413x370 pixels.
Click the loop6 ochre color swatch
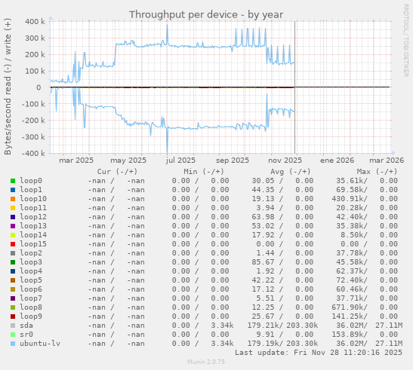(13, 289)
